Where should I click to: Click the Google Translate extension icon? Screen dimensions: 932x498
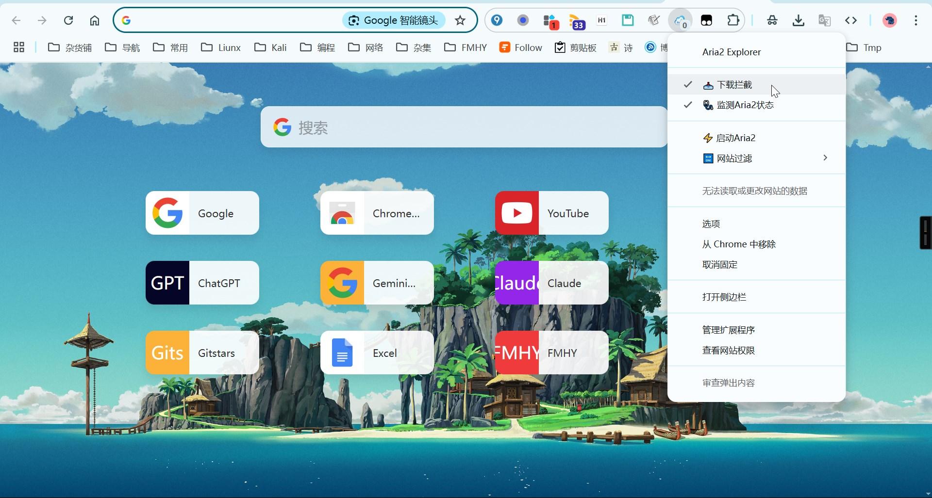pyautogui.click(x=824, y=20)
